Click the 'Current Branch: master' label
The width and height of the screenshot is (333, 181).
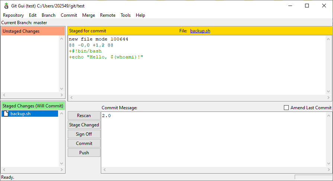coord(24,23)
